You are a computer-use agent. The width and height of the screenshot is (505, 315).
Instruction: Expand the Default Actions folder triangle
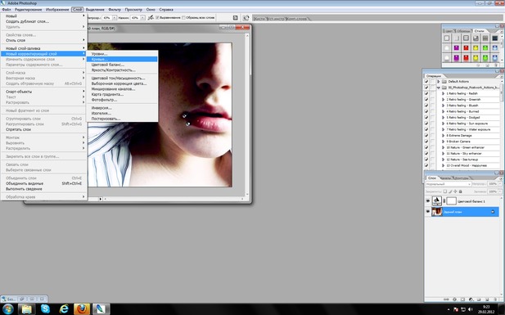(439, 82)
